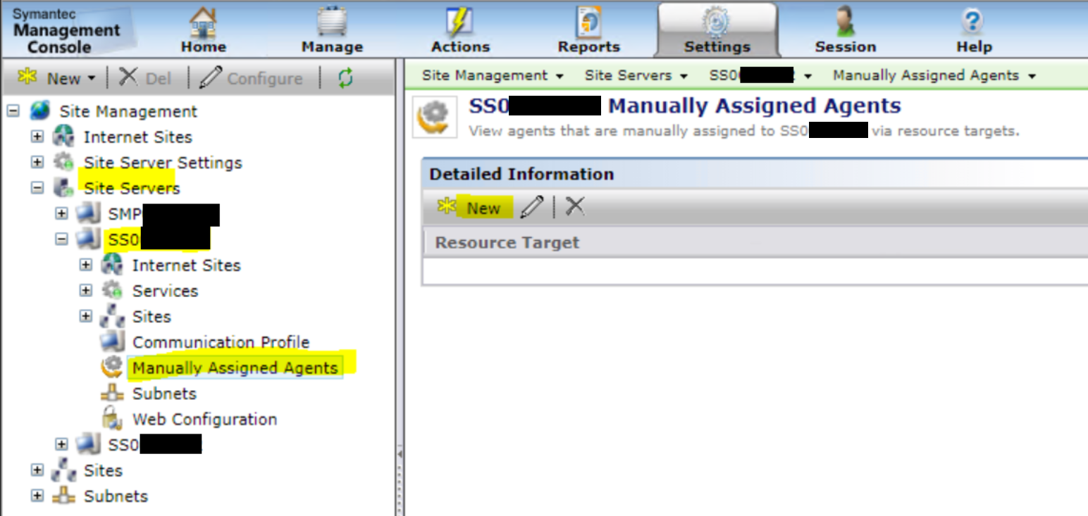The width and height of the screenshot is (1088, 516).
Task: Expand the Subnets node directly under Site Management
Action: pyautogui.click(x=37, y=496)
